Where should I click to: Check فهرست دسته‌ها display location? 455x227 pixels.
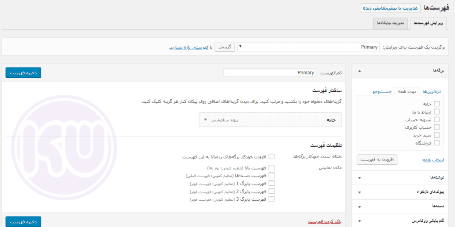click(272, 175)
